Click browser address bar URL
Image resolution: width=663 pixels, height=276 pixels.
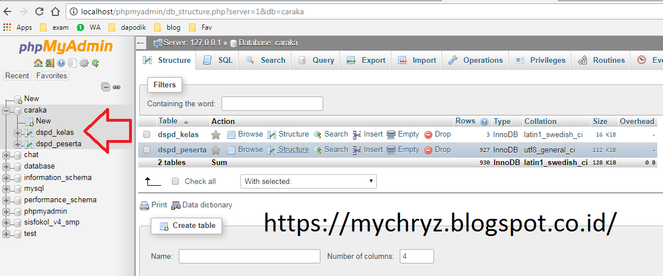[x=192, y=12]
